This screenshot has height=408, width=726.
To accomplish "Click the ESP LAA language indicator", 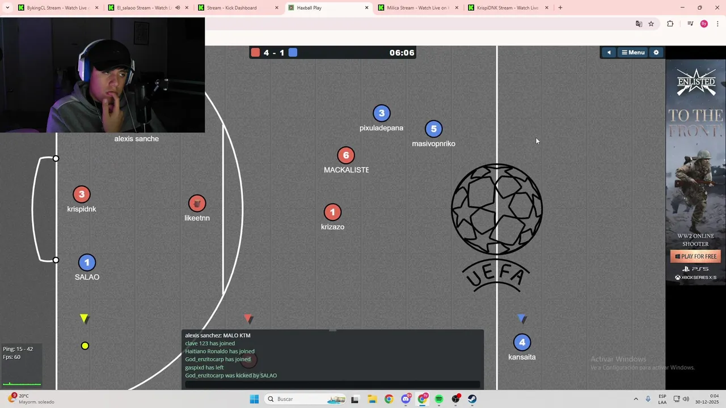I will point(662,399).
